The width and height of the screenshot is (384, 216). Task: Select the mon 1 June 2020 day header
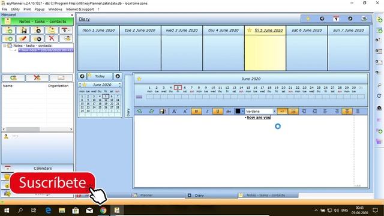98,30
